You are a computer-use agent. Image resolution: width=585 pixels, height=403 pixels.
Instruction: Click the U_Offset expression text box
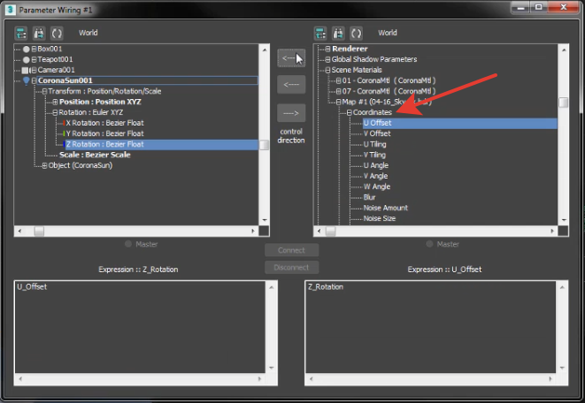tap(140, 327)
